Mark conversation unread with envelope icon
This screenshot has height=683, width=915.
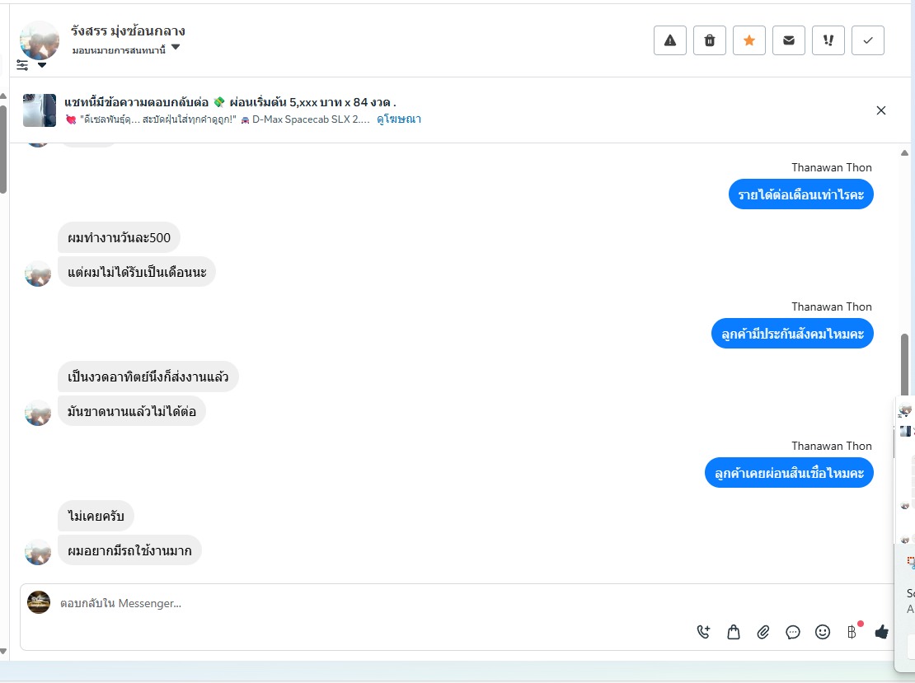pyautogui.click(x=789, y=40)
